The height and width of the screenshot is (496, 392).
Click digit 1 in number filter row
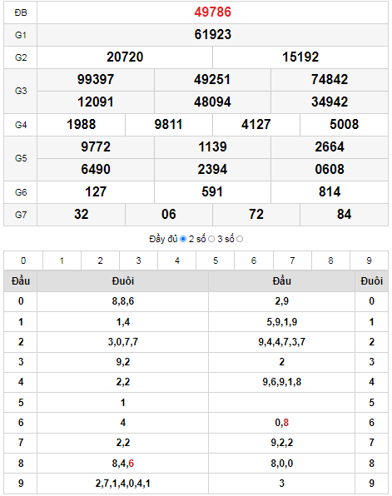(x=62, y=260)
